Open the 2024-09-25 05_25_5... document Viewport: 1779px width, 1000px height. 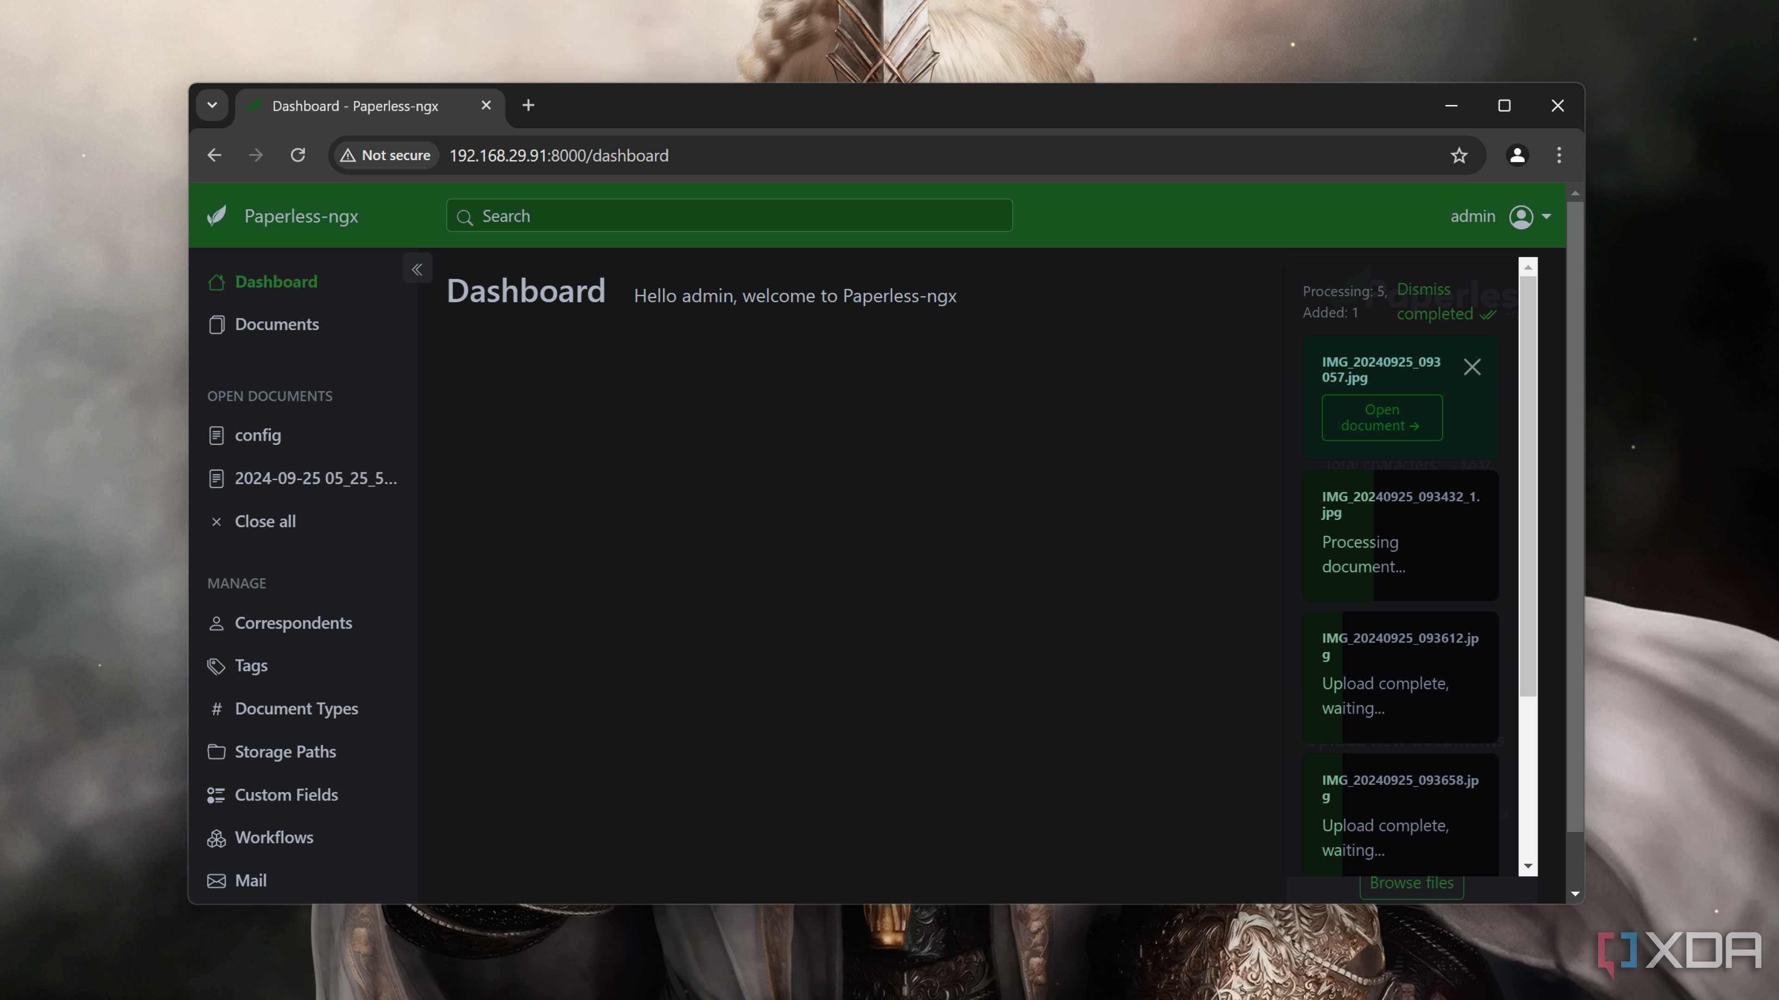[303, 478]
